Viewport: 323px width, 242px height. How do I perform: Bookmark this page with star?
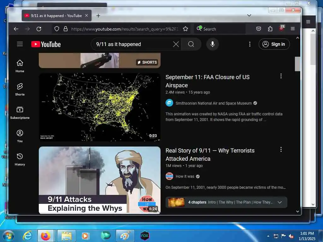pos(185,29)
